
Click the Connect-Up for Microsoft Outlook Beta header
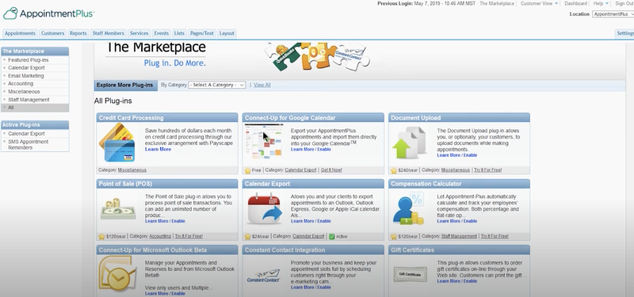[x=167, y=249]
